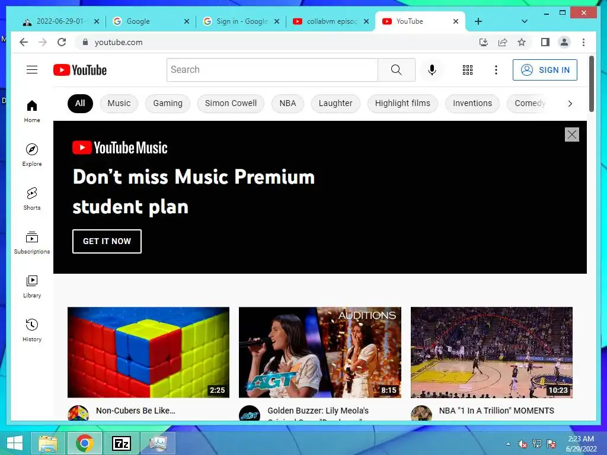Expand the tab search chevron
This screenshot has height=455, width=607.
click(524, 21)
